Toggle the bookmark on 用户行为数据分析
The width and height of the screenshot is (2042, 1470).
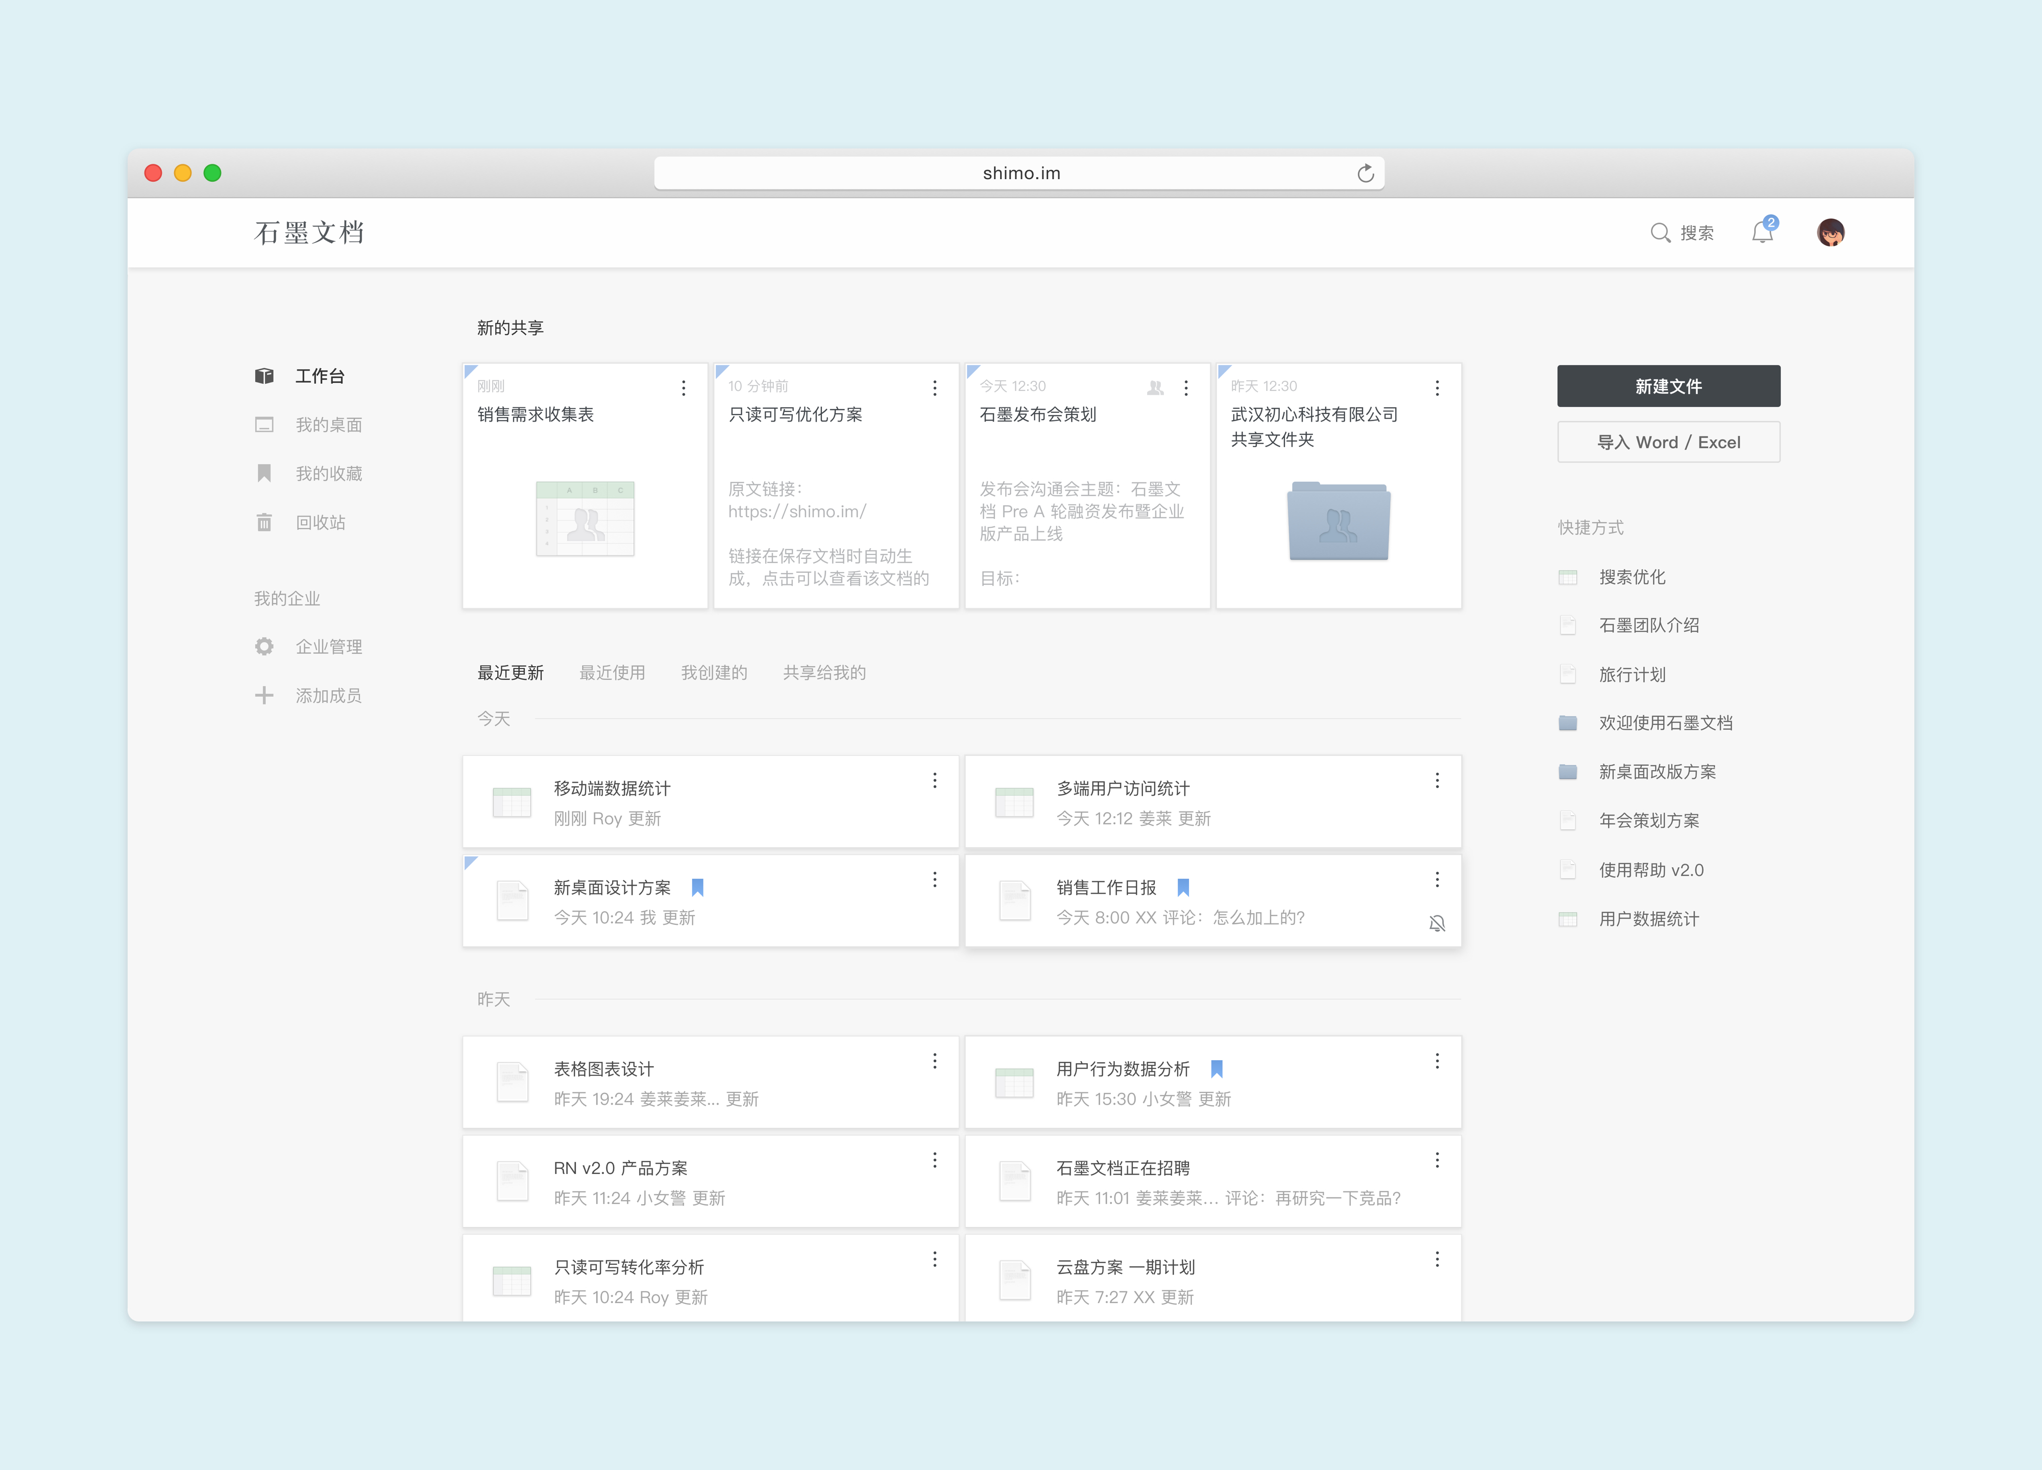pyautogui.click(x=1217, y=1068)
